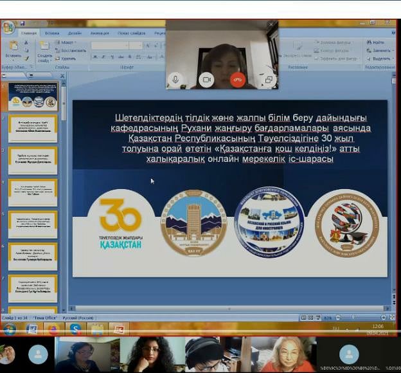Expand the Макет layout dropdown
The image size is (401, 373).
tap(68, 42)
